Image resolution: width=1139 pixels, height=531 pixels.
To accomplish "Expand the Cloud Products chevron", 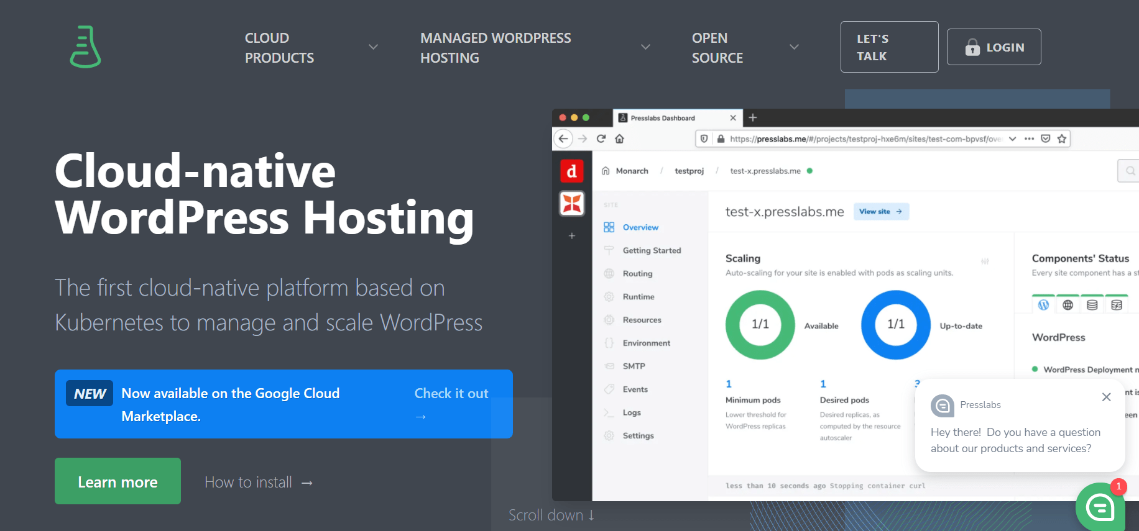I will tap(373, 47).
